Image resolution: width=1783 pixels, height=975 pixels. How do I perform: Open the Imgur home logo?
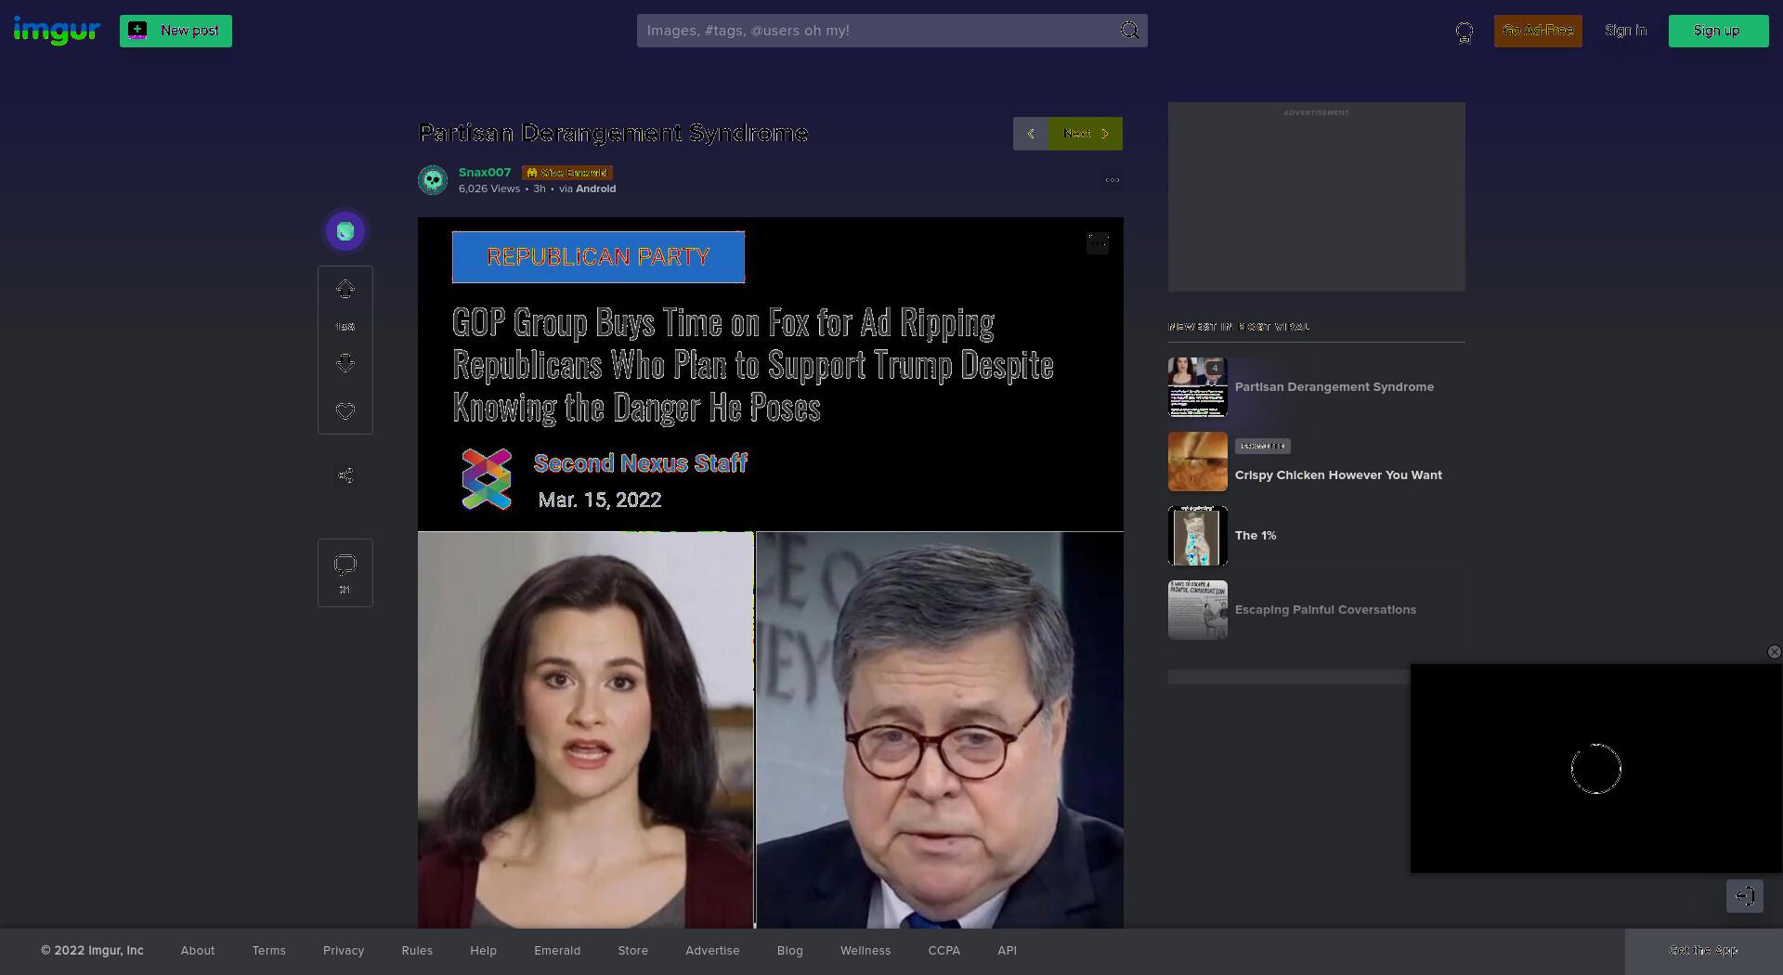pyautogui.click(x=56, y=31)
